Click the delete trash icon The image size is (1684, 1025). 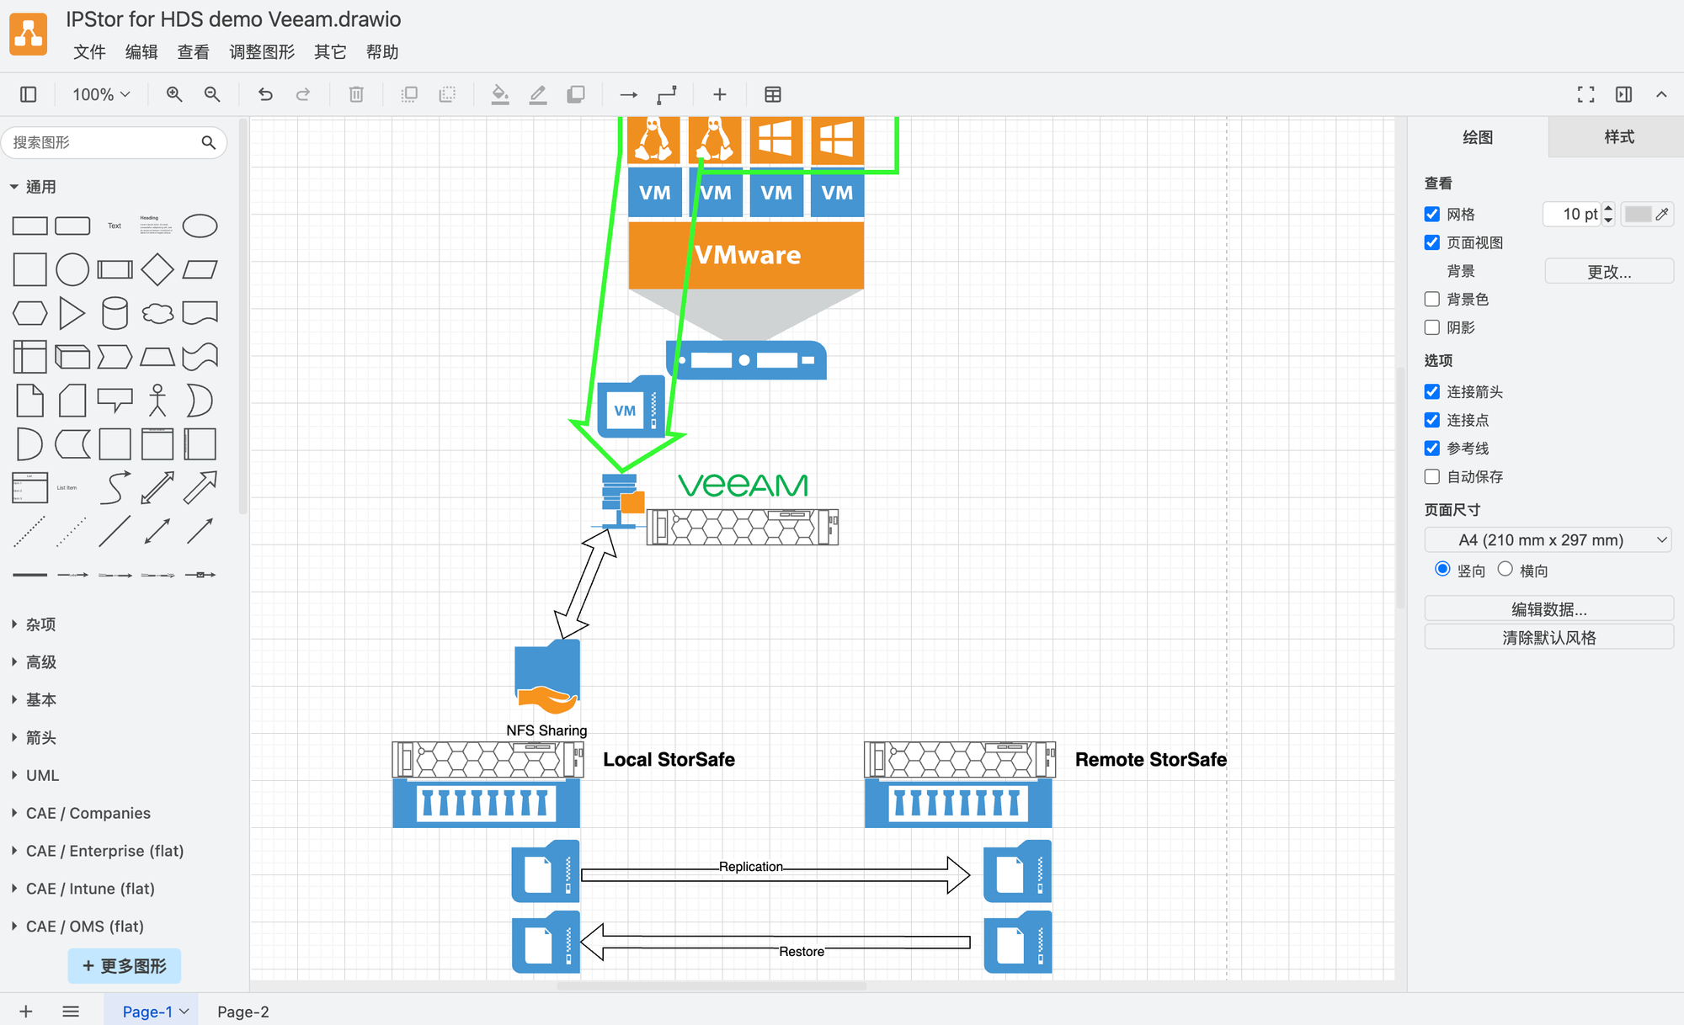tap(356, 94)
